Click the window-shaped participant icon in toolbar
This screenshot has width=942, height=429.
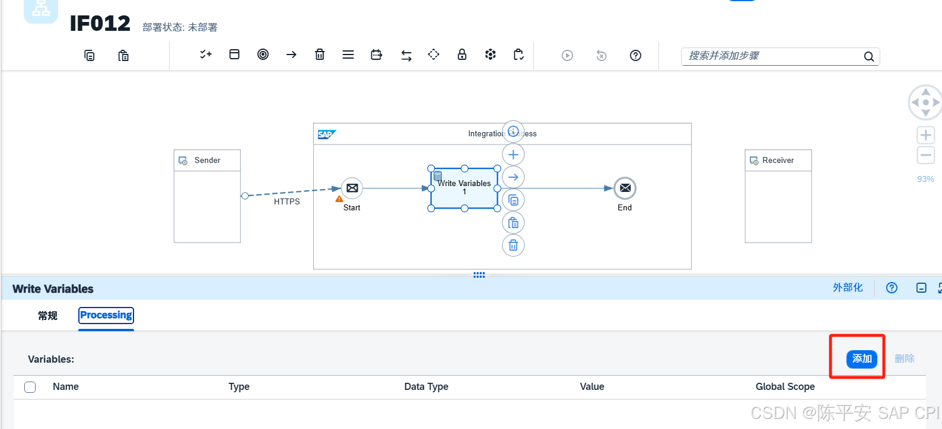[x=234, y=55]
